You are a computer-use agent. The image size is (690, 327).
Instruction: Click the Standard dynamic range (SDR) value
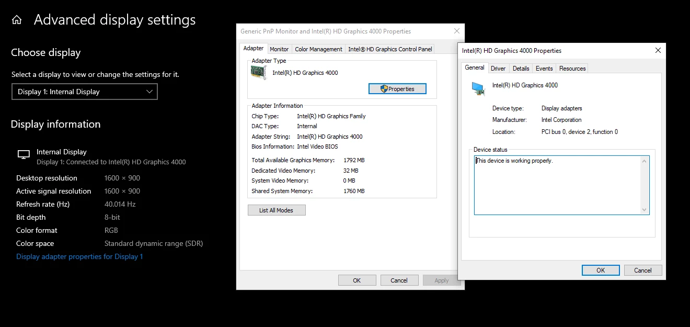coord(154,243)
